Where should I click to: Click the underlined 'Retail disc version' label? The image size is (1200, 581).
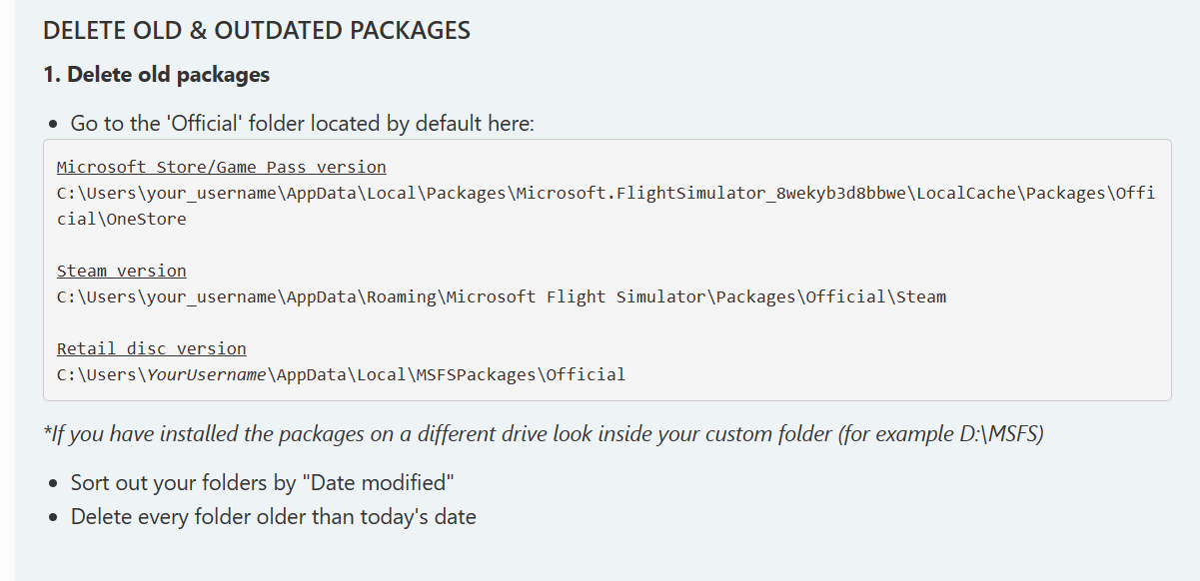pos(151,348)
